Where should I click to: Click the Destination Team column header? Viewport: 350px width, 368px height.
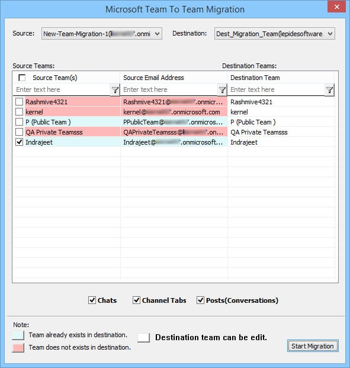281,78
